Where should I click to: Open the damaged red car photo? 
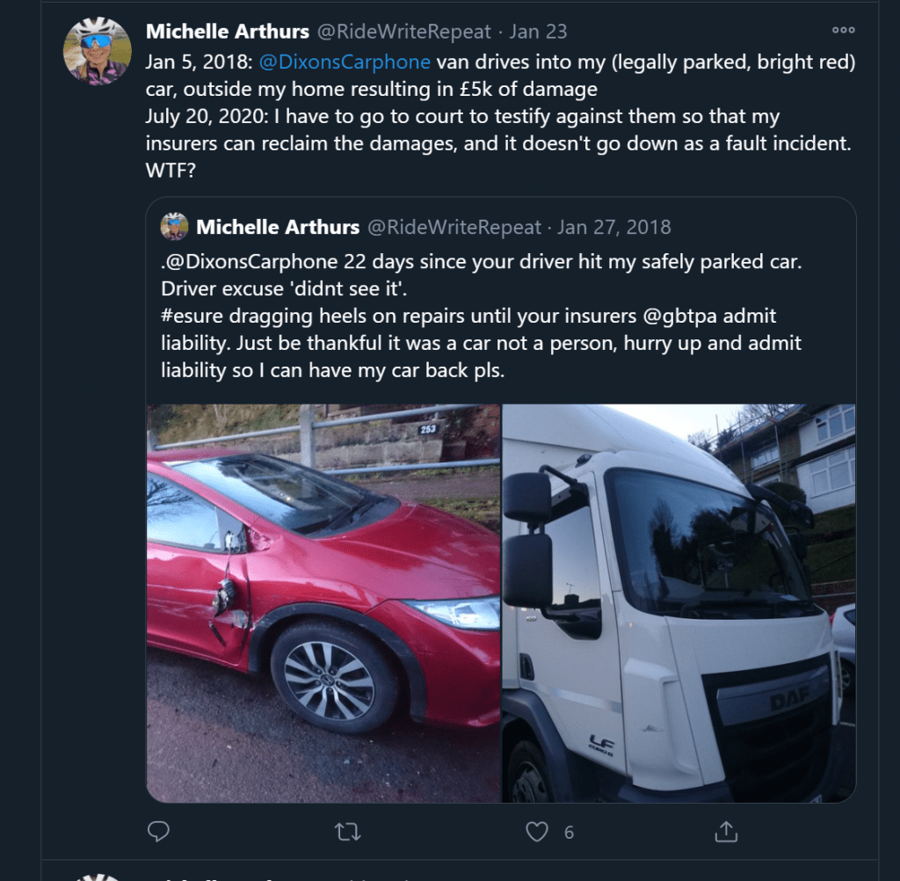pos(323,603)
